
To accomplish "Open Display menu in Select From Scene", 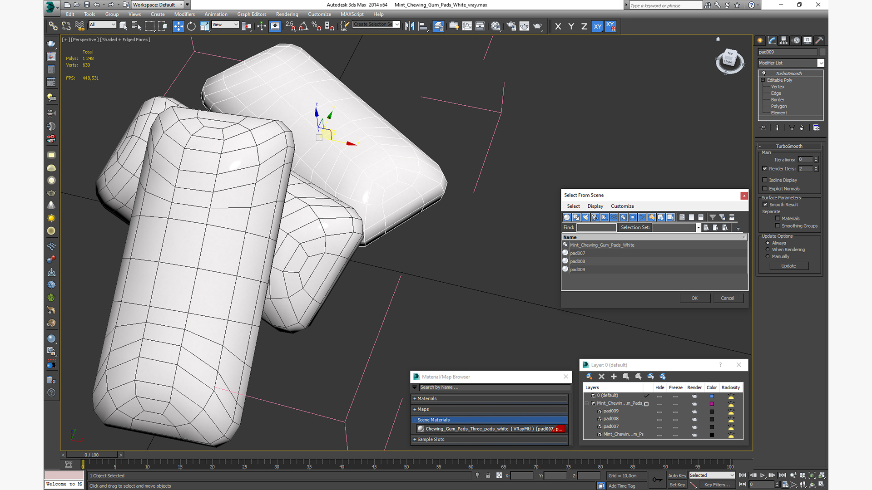I will tap(595, 206).
